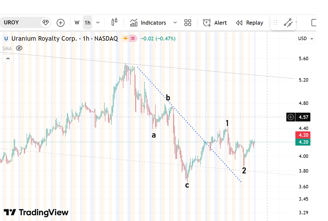Select the trend line drawing tool
This screenshot has height=221, width=328.
tap(288, 23)
